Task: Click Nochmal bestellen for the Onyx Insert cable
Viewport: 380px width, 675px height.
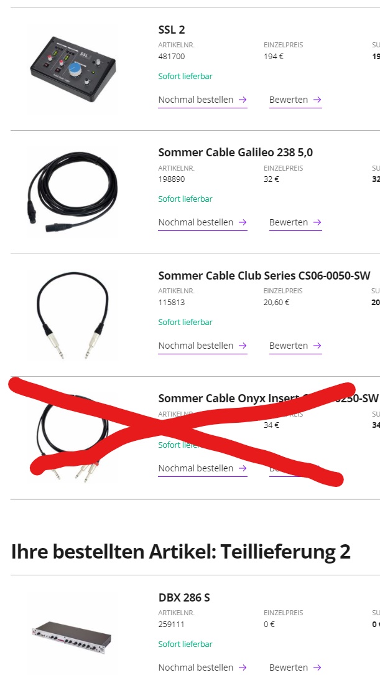Action: click(203, 468)
